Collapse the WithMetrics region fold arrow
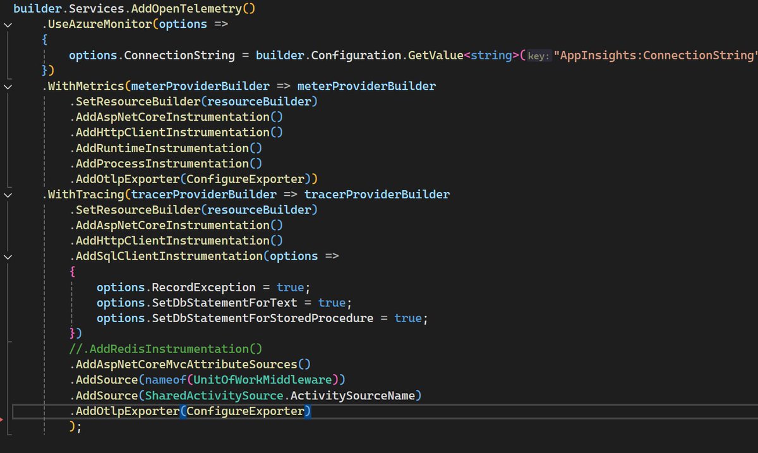Image resolution: width=758 pixels, height=453 pixels. coord(8,87)
